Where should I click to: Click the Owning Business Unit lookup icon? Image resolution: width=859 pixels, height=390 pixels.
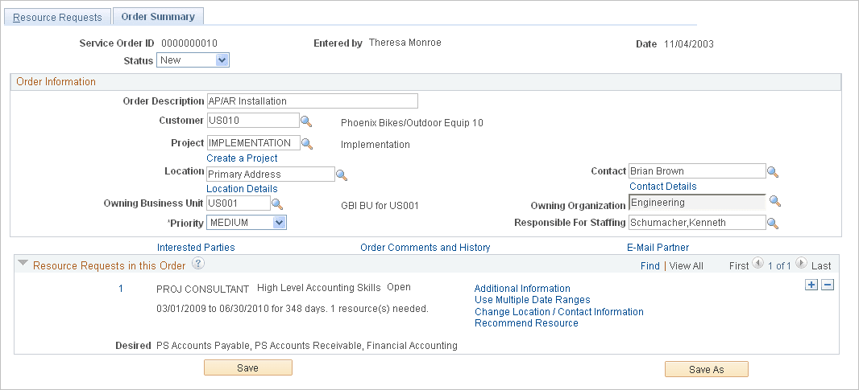pyautogui.click(x=276, y=204)
